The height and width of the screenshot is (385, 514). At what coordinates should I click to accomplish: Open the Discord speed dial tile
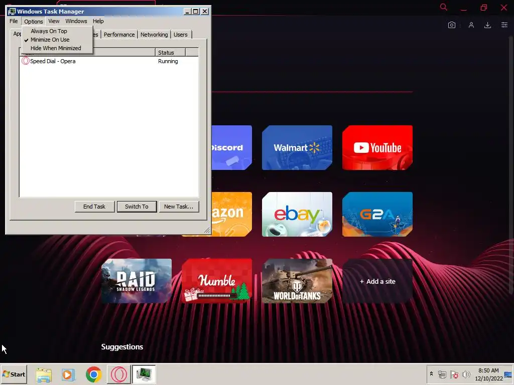[232, 148]
